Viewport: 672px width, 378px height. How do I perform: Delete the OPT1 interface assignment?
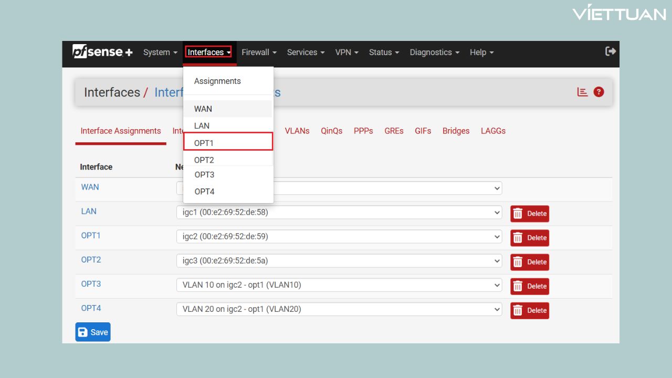pyautogui.click(x=529, y=238)
